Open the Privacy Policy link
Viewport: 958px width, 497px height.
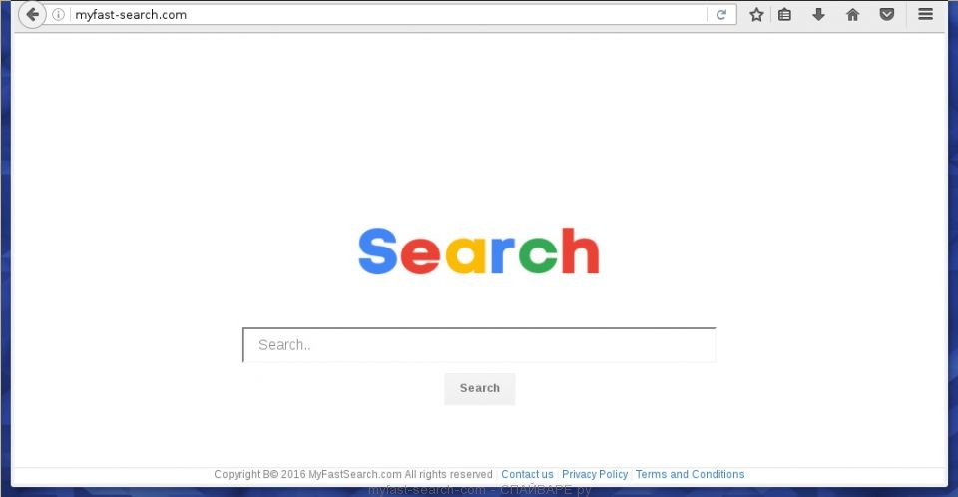[x=595, y=474]
